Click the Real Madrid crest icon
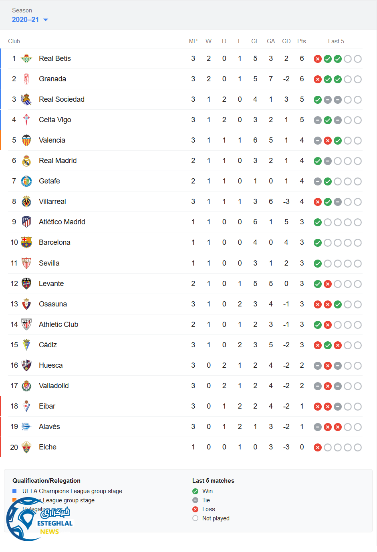The height and width of the screenshot is (552, 377). [x=26, y=161]
